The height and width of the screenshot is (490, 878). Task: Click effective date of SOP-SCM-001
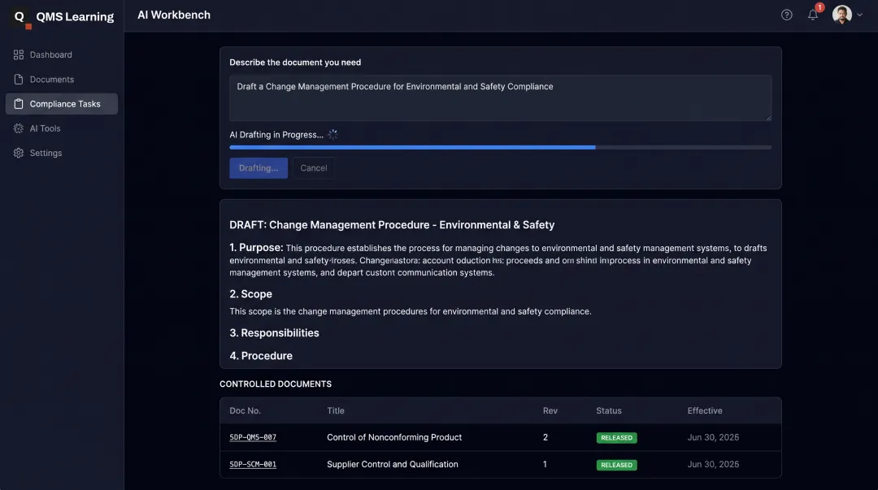coord(713,464)
